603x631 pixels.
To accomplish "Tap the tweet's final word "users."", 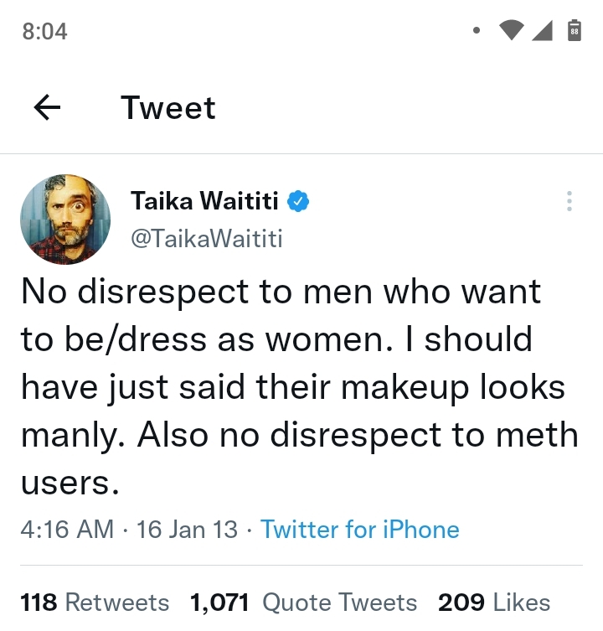I will [70, 483].
